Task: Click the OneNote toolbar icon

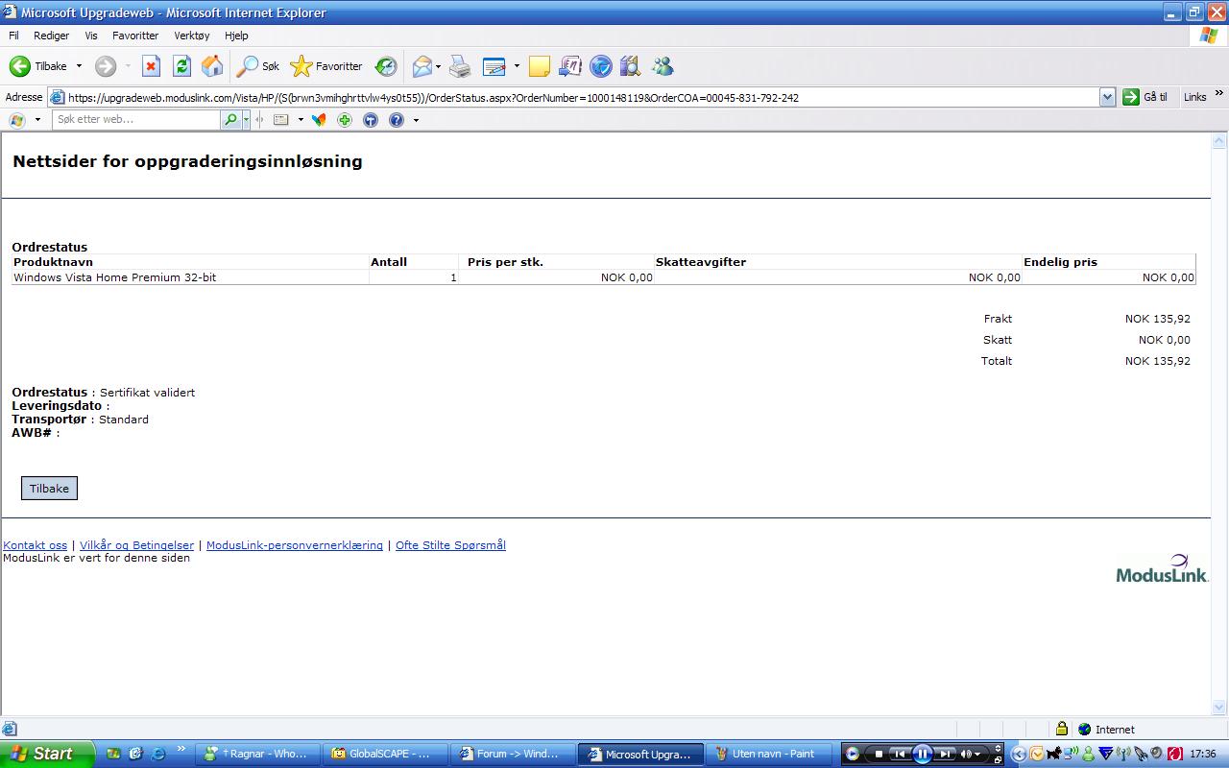Action: [570, 66]
